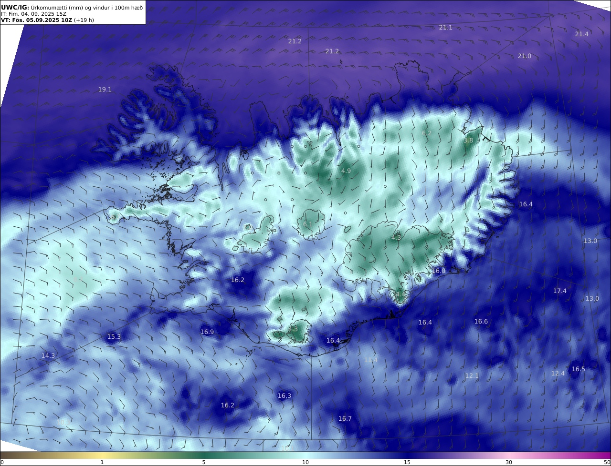Click the 6.1 value on the glacier

(x=308, y=224)
